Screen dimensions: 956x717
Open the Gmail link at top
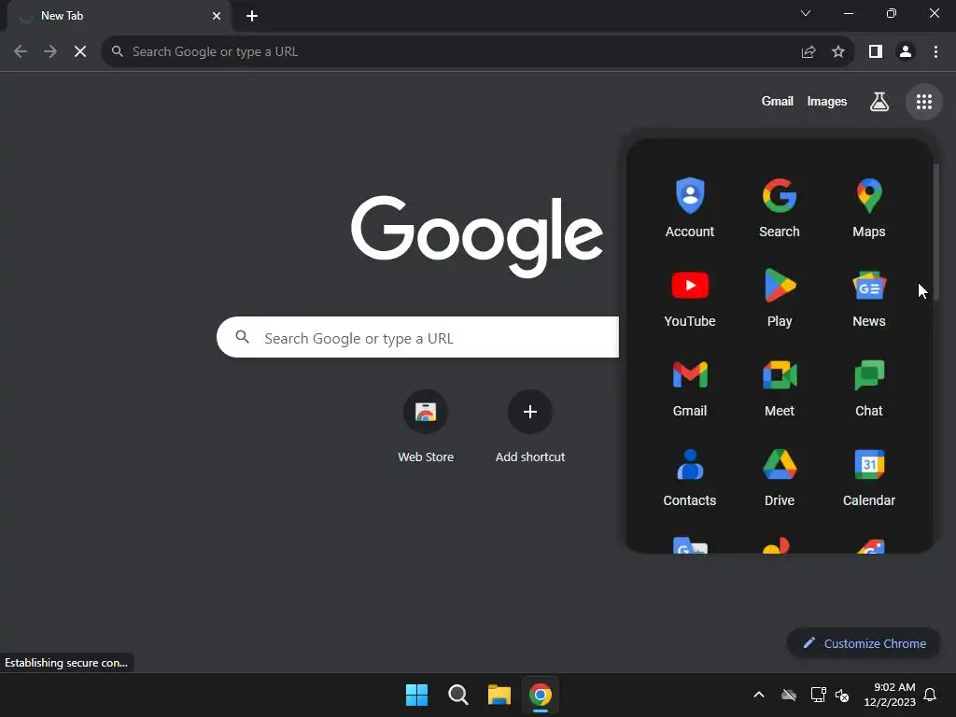pyautogui.click(x=777, y=101)
